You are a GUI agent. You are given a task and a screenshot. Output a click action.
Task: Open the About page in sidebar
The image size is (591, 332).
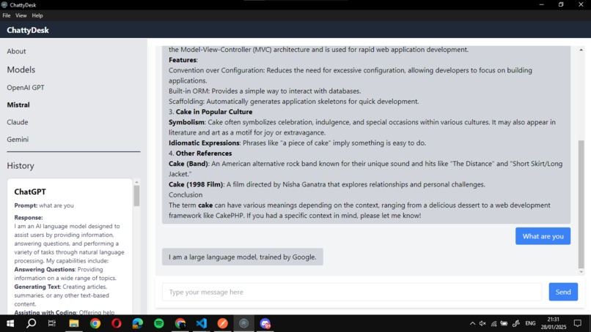tap(16, 51)
